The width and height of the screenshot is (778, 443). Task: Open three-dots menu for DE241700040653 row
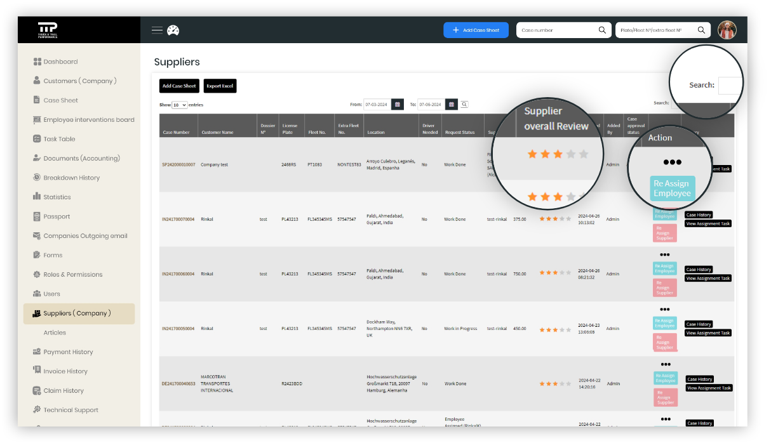(665, 364)
